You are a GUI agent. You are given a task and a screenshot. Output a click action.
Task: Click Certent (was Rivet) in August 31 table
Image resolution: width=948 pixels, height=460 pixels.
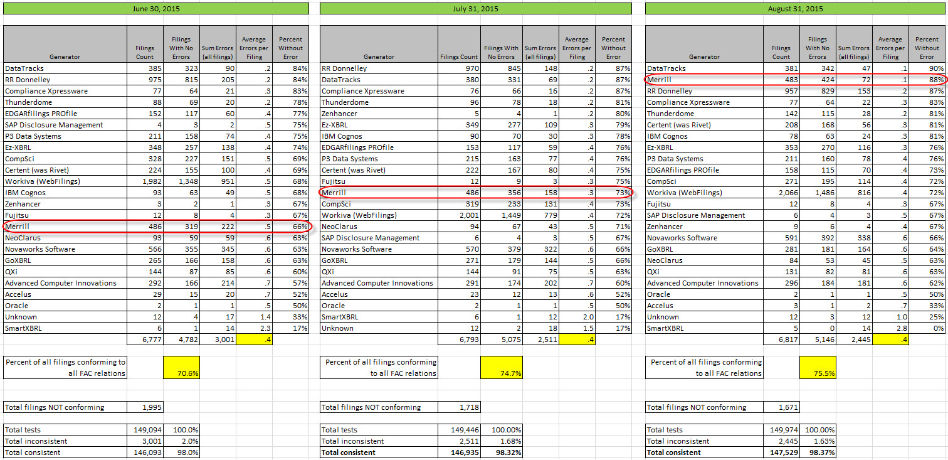pos(678,125)
